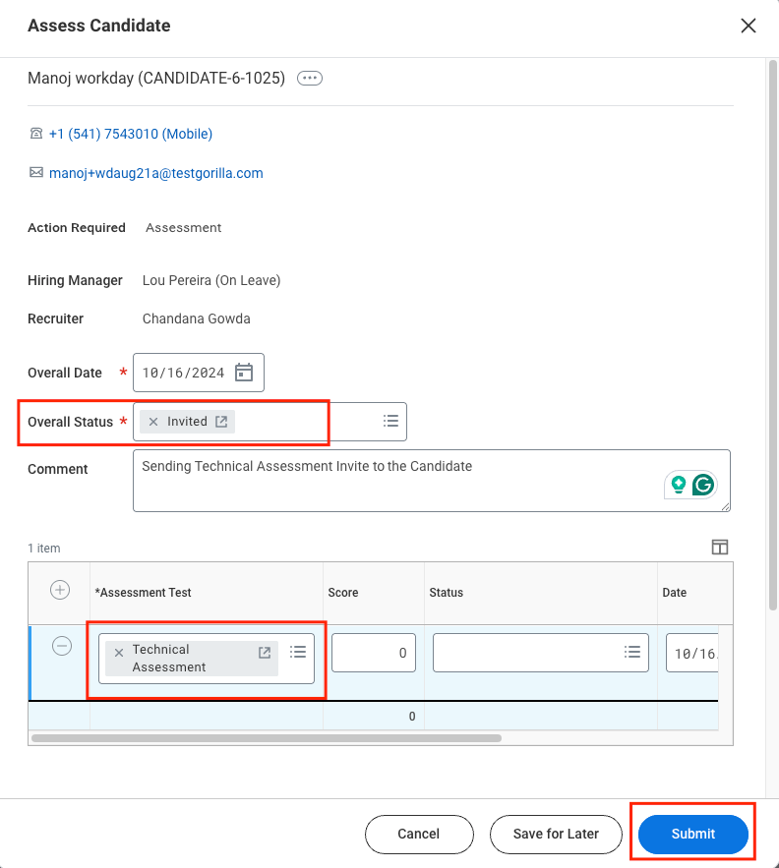Close the Assess Candidate dialog
This screenshot has height=868, width=779.
pos(748,26)
